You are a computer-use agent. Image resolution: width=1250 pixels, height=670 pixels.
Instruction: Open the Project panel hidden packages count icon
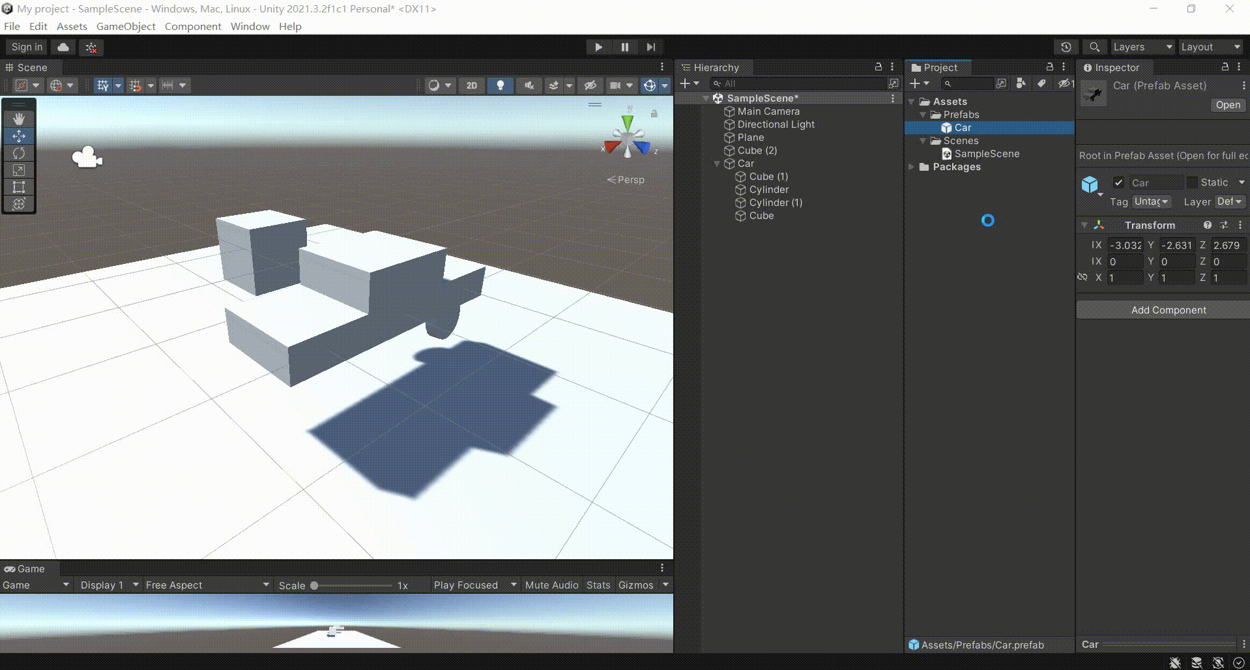pyautogui.click(x=1066, y=83)
